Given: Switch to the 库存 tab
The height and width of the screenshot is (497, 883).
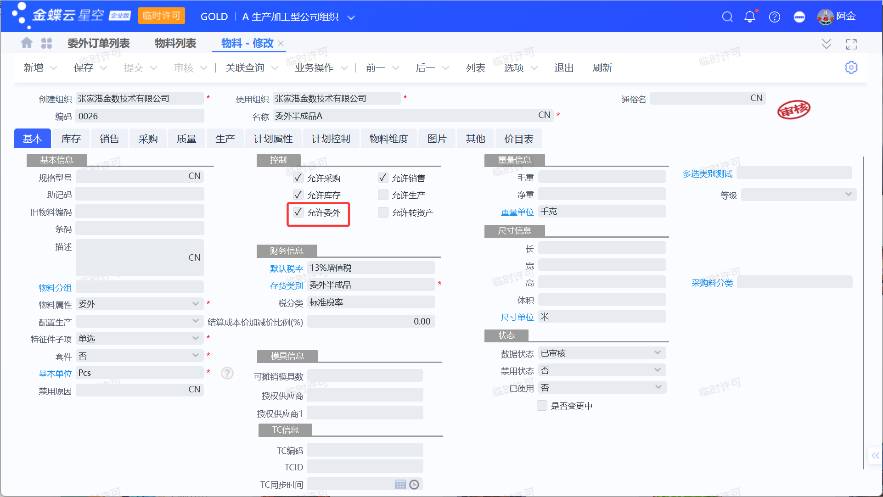Looking at the screenshot, I should point(71,139).
